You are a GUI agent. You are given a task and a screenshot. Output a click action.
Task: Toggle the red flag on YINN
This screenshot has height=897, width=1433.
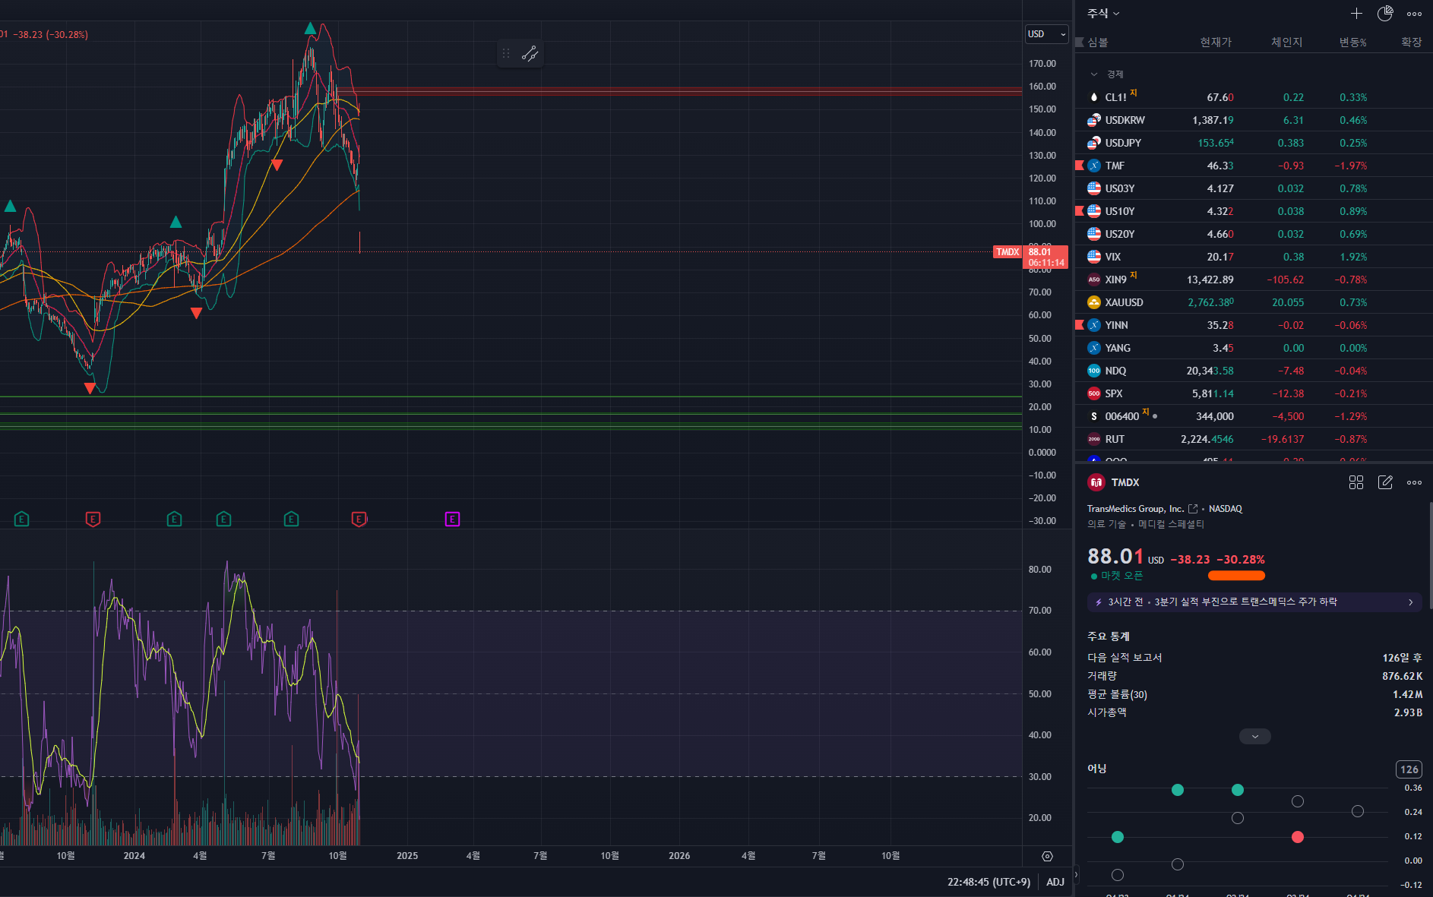1080,325
